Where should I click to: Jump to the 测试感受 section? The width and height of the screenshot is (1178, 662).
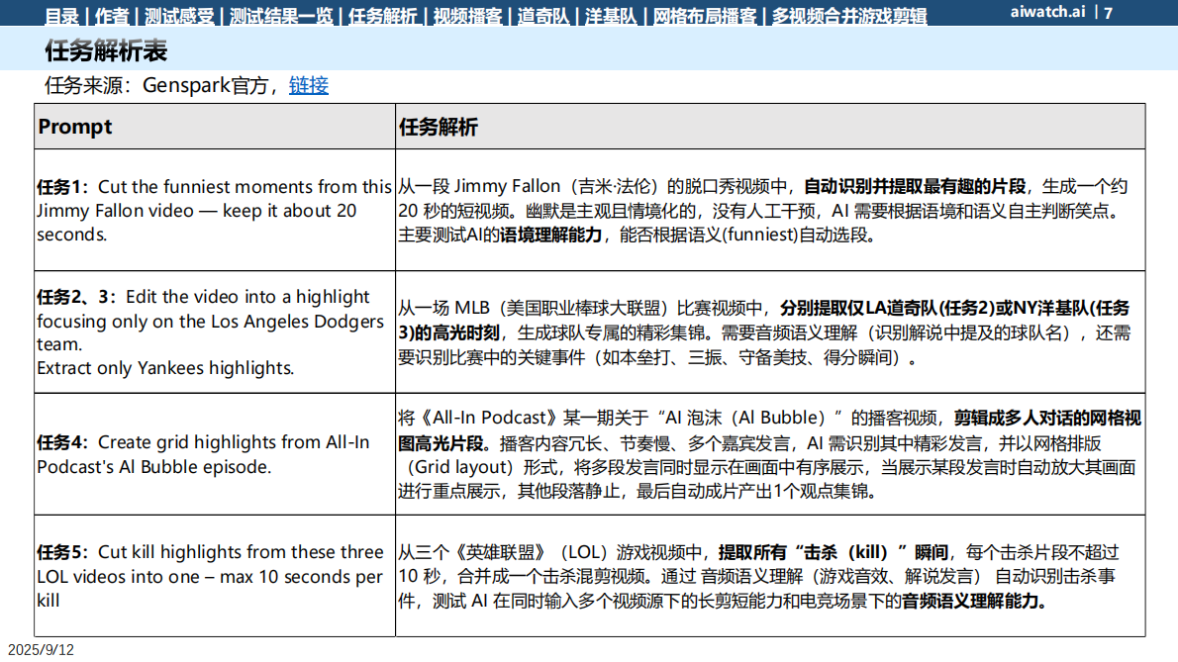pos(179,16)
